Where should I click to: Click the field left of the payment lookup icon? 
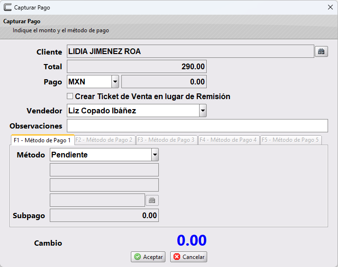[x=98, y=200]
